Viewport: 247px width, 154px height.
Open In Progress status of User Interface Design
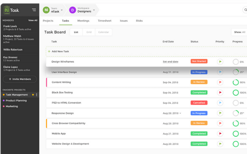(x=199, y=72)
